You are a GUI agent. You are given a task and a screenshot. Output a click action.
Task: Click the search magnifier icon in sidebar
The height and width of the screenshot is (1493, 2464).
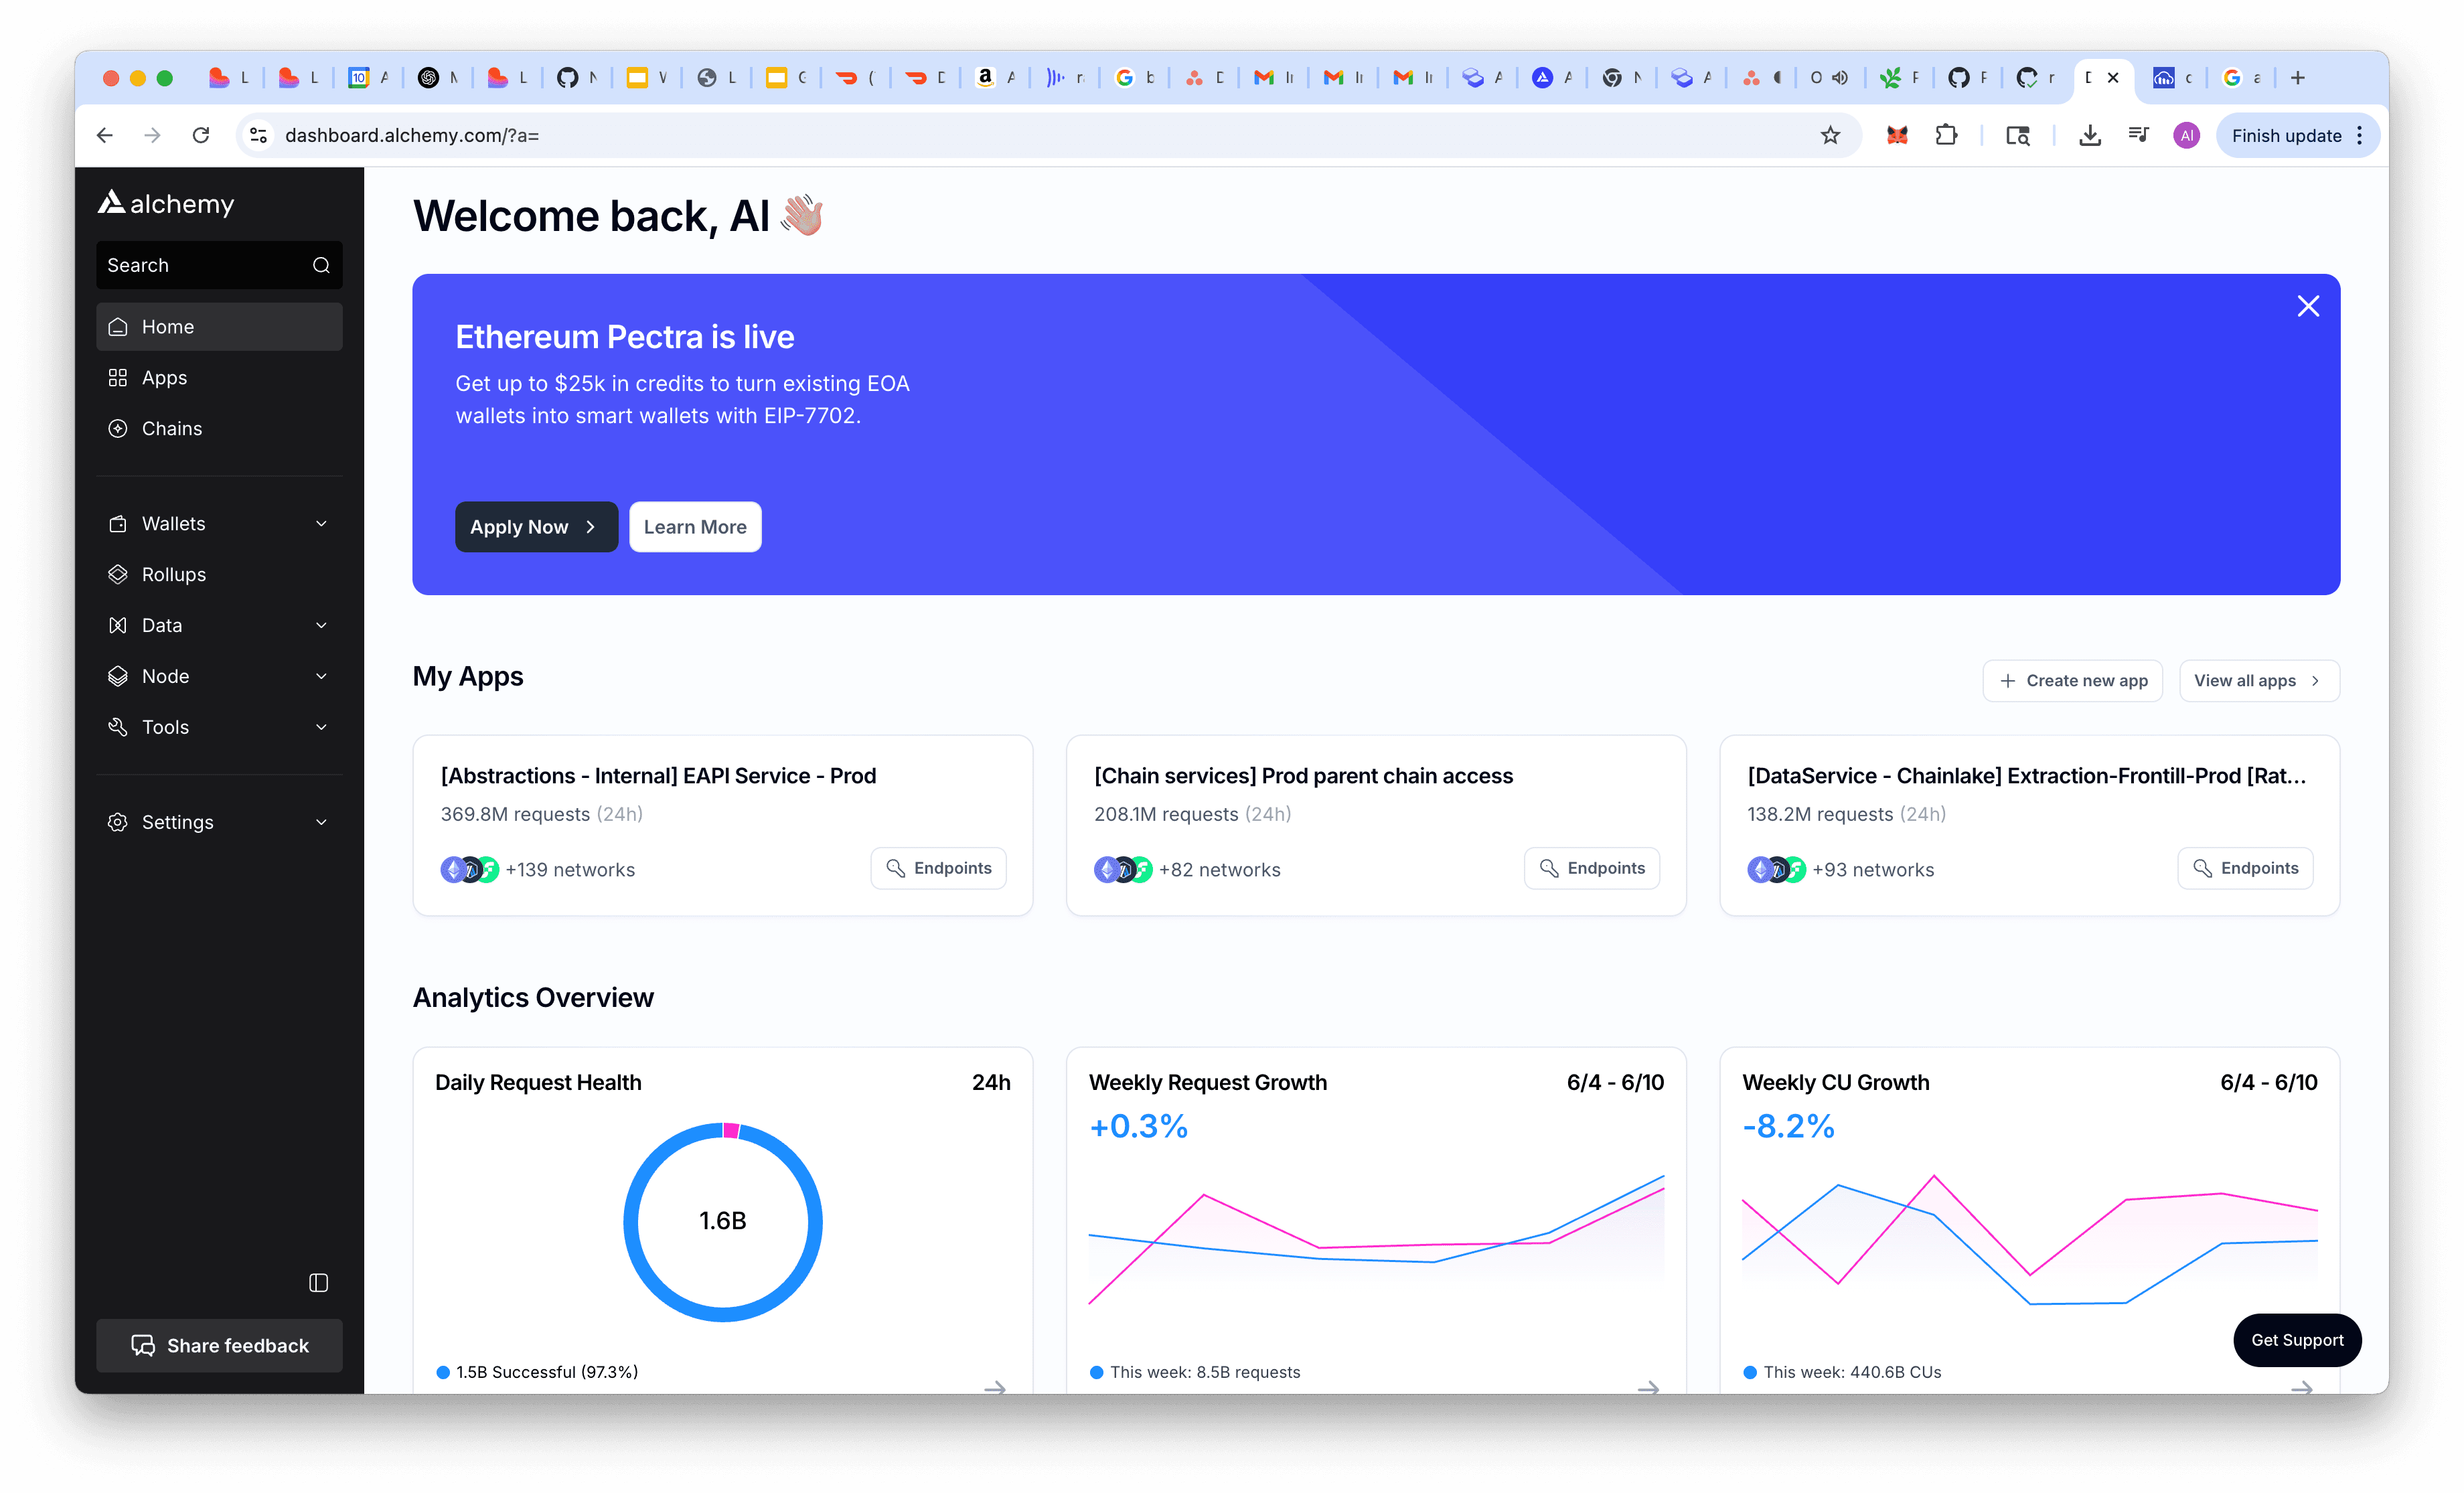321,265
